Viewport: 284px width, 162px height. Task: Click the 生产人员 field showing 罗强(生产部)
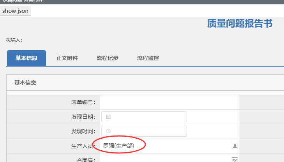(x=164, y=146)
